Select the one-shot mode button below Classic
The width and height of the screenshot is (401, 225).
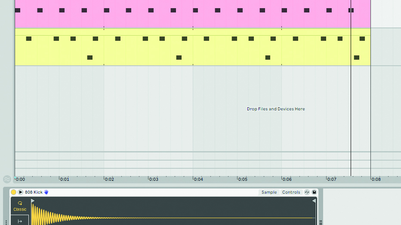tap(20, 221)
